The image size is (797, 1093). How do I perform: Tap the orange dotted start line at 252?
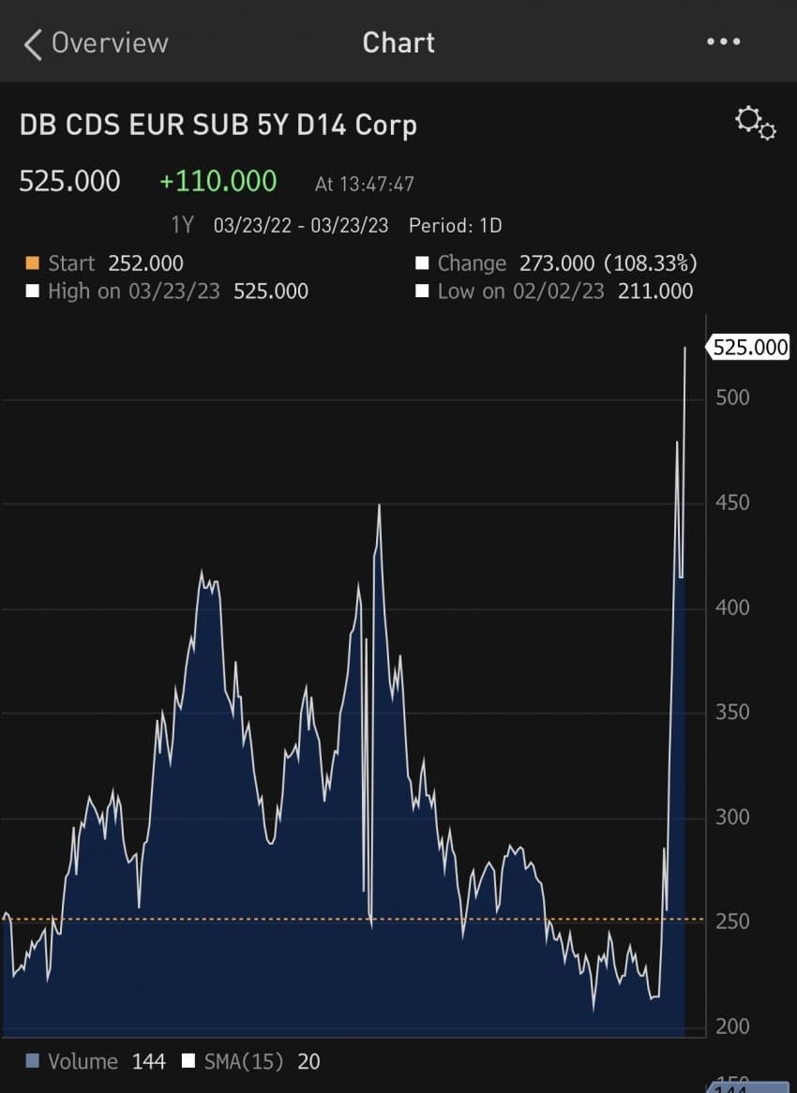click(281, 919)
